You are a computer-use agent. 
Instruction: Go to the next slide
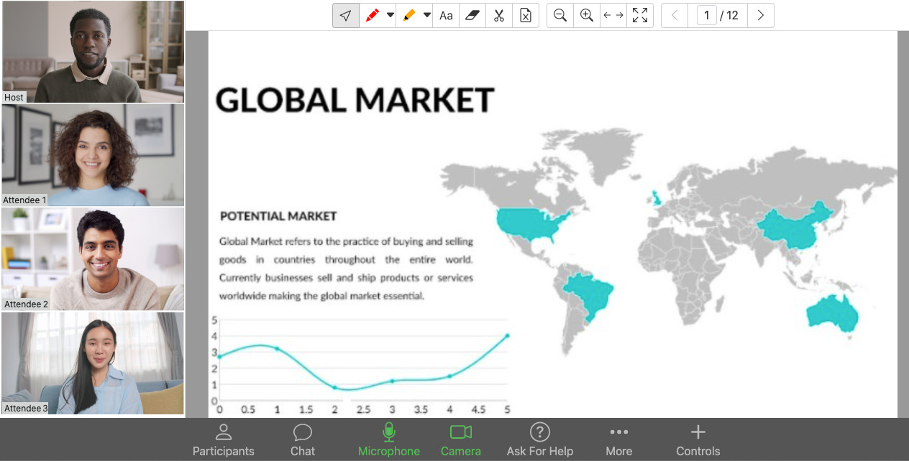pyautogui.click(x=761, y=15)
